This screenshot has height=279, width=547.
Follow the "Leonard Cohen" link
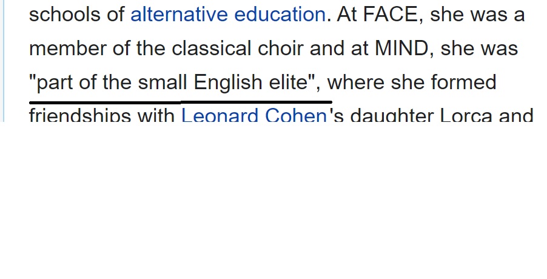coord(254,115)
